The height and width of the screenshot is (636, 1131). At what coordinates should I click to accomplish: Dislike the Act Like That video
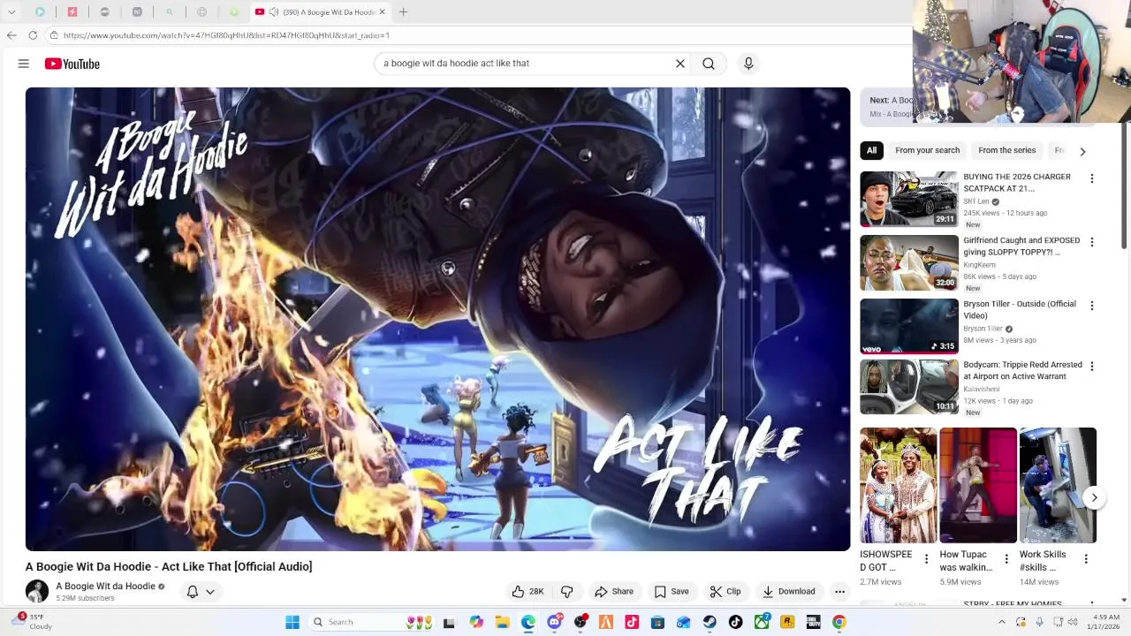point(567,592)
